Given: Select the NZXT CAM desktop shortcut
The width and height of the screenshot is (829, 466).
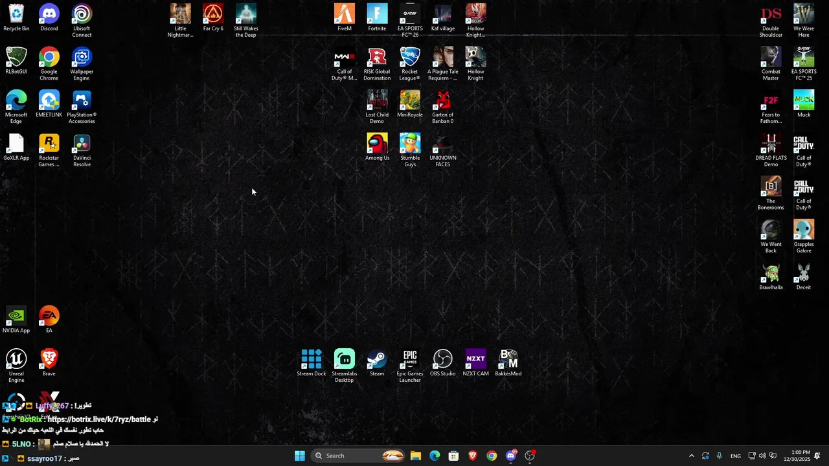Looking at the screenshot, I should pyautogui.click(x=475, y=363).
